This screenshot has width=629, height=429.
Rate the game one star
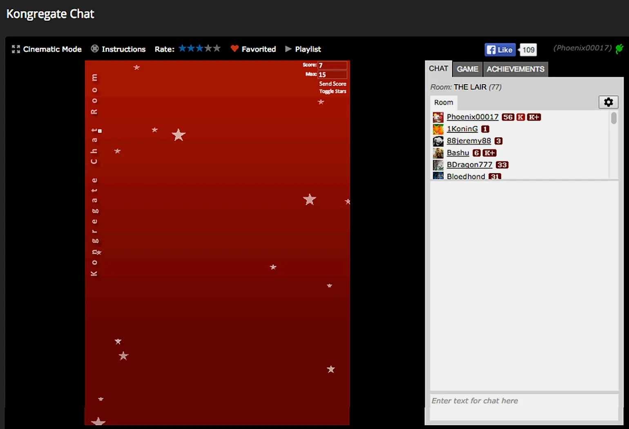coord(182,48)
